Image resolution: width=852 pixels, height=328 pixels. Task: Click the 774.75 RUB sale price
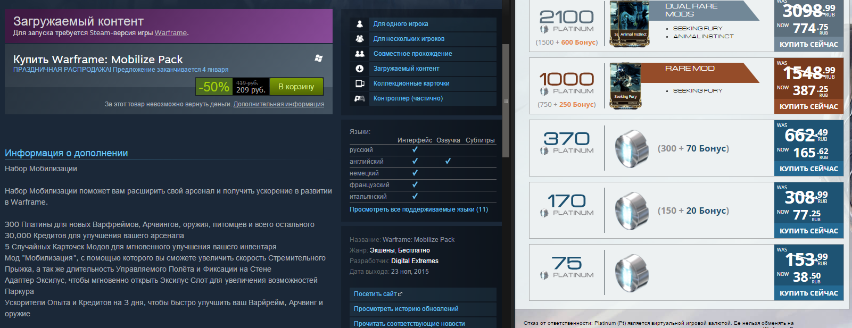coord(810,28)
